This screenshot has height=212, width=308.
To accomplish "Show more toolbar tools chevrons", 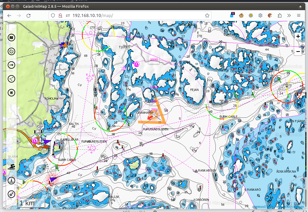I will point(289,15).
